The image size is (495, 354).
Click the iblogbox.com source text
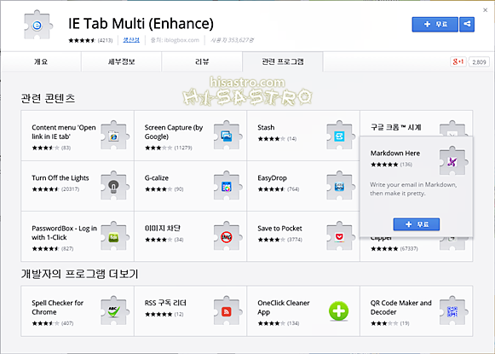click(175, 40)
